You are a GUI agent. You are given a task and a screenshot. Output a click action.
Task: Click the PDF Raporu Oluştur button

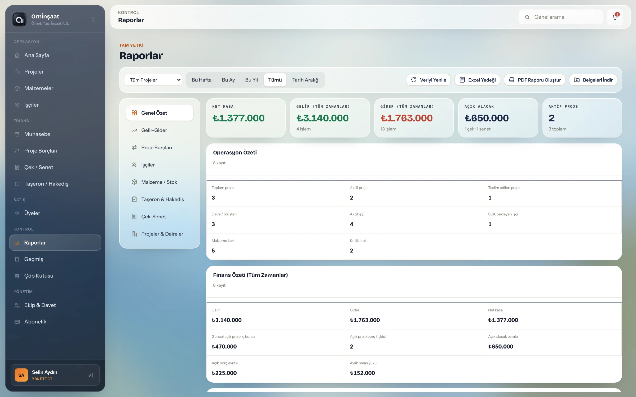point(535,80)
